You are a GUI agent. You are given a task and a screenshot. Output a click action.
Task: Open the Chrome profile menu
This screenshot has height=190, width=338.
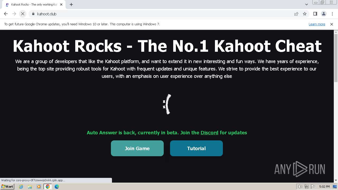coord(323,14)
